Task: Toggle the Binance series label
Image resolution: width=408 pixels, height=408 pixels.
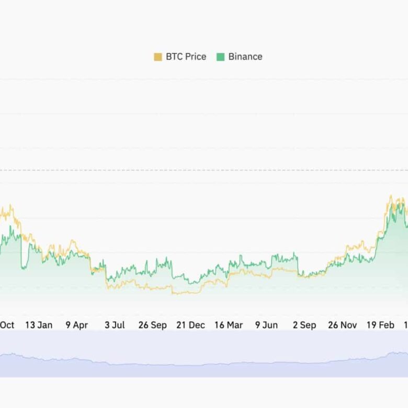Action: point(245,57)
